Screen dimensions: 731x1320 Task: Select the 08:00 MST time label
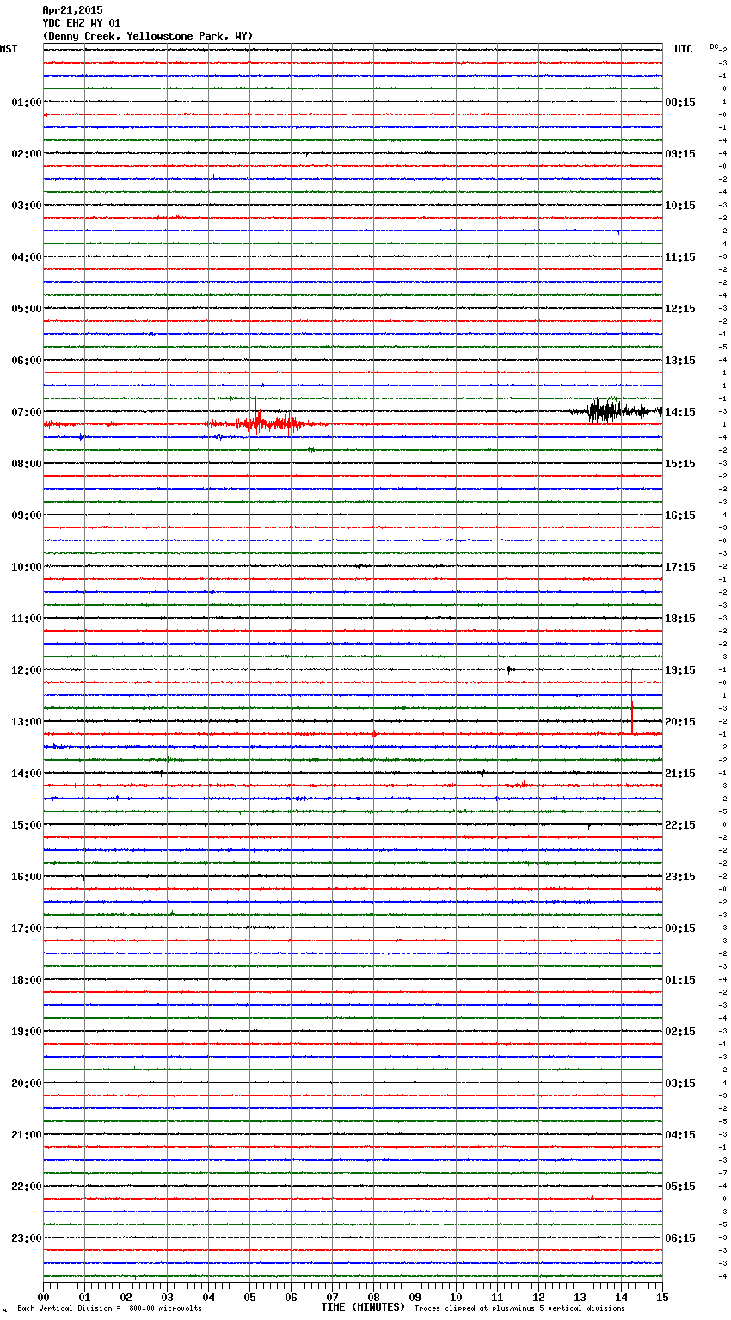(27, 464)
